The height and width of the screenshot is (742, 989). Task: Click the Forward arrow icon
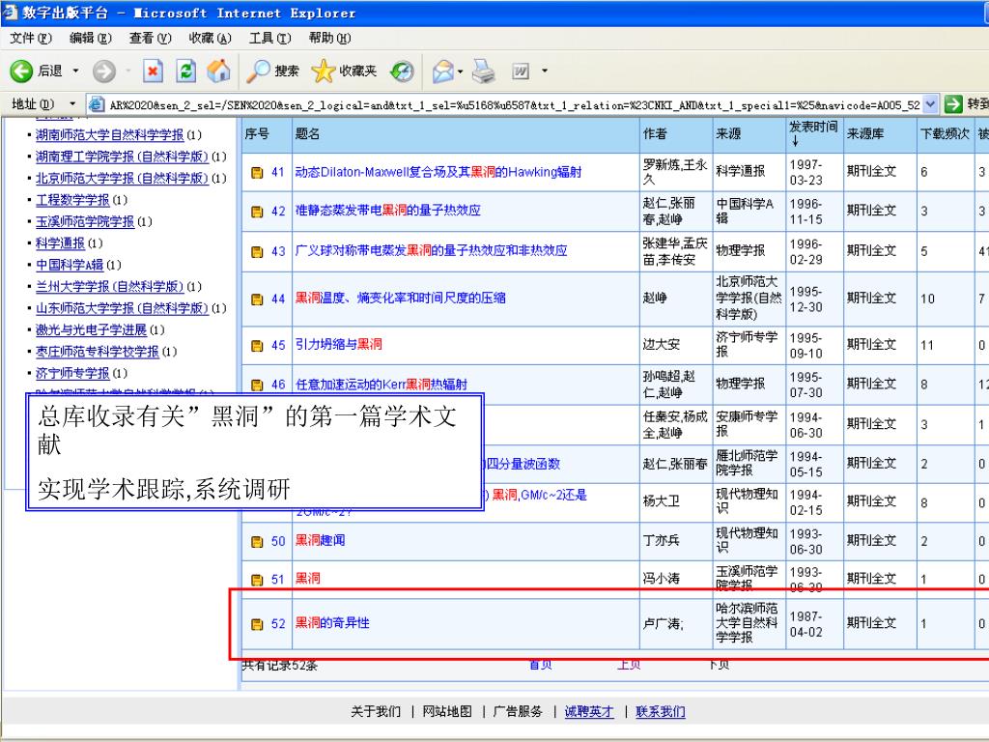(104, 71)
